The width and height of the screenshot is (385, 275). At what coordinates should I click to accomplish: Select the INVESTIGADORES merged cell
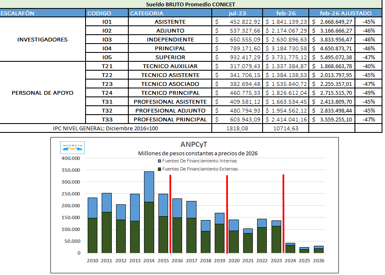pos(42,39)
